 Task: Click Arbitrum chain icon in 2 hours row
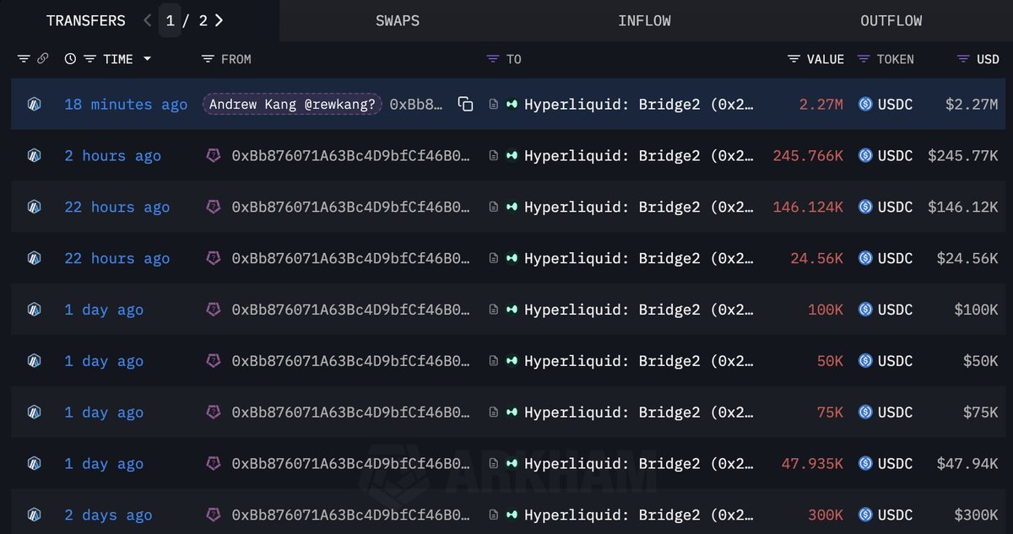(34, 156)
